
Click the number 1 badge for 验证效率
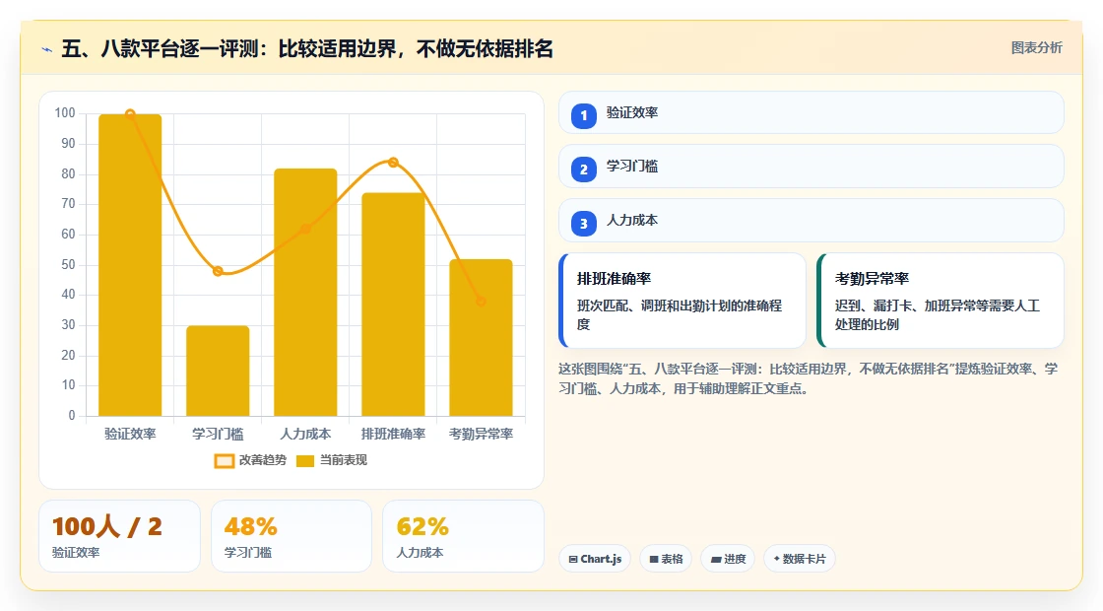[x=583, y=115]
